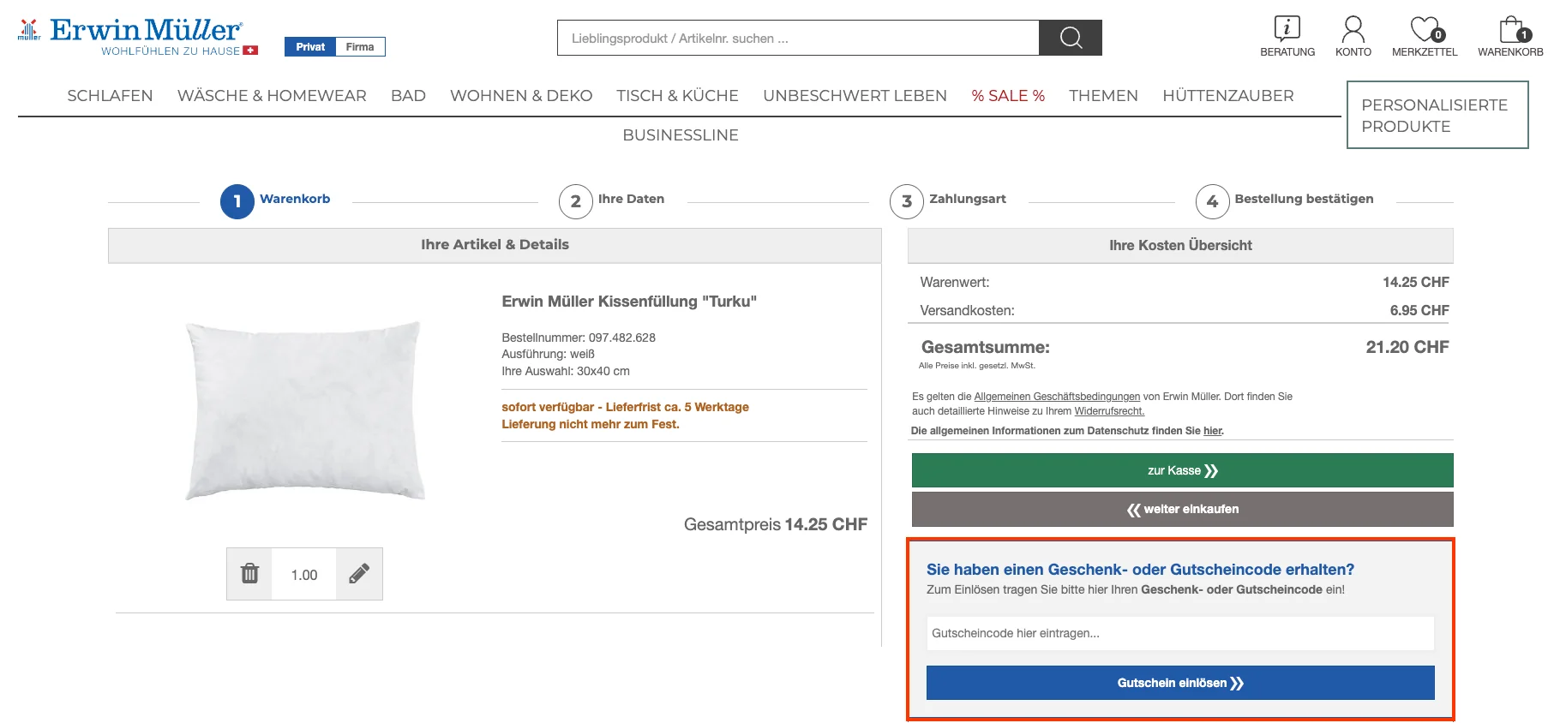Open the Businessline menu
This screenshot has height=723, width=1560.
(681, 135)
